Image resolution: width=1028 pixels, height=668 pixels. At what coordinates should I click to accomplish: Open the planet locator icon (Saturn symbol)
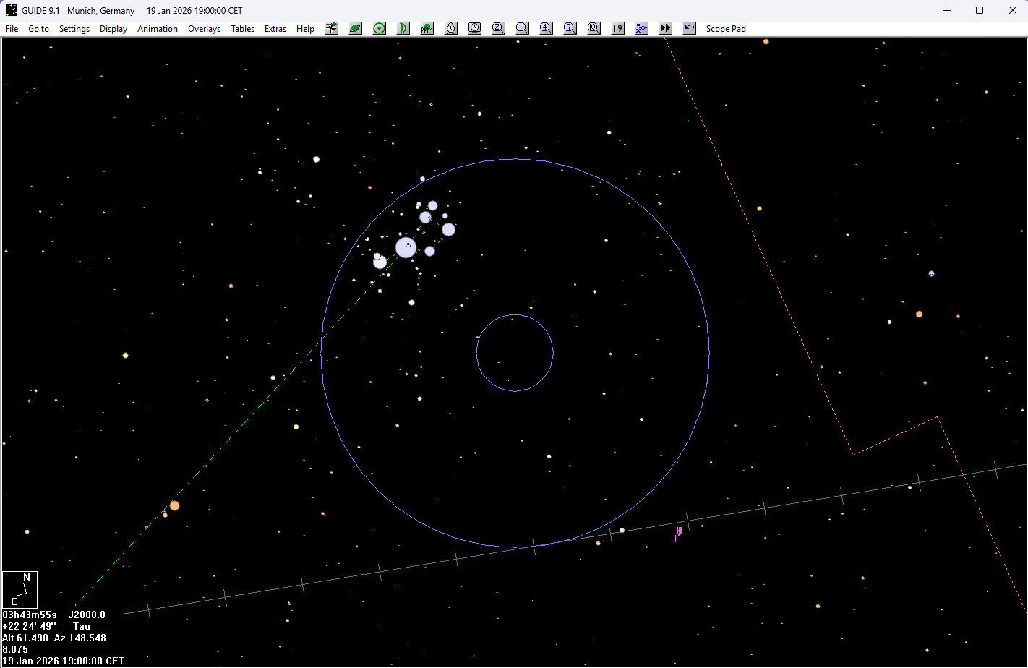tap(355, 28)
